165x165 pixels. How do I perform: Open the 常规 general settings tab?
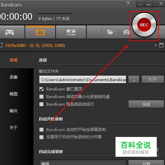coord(14,60)
